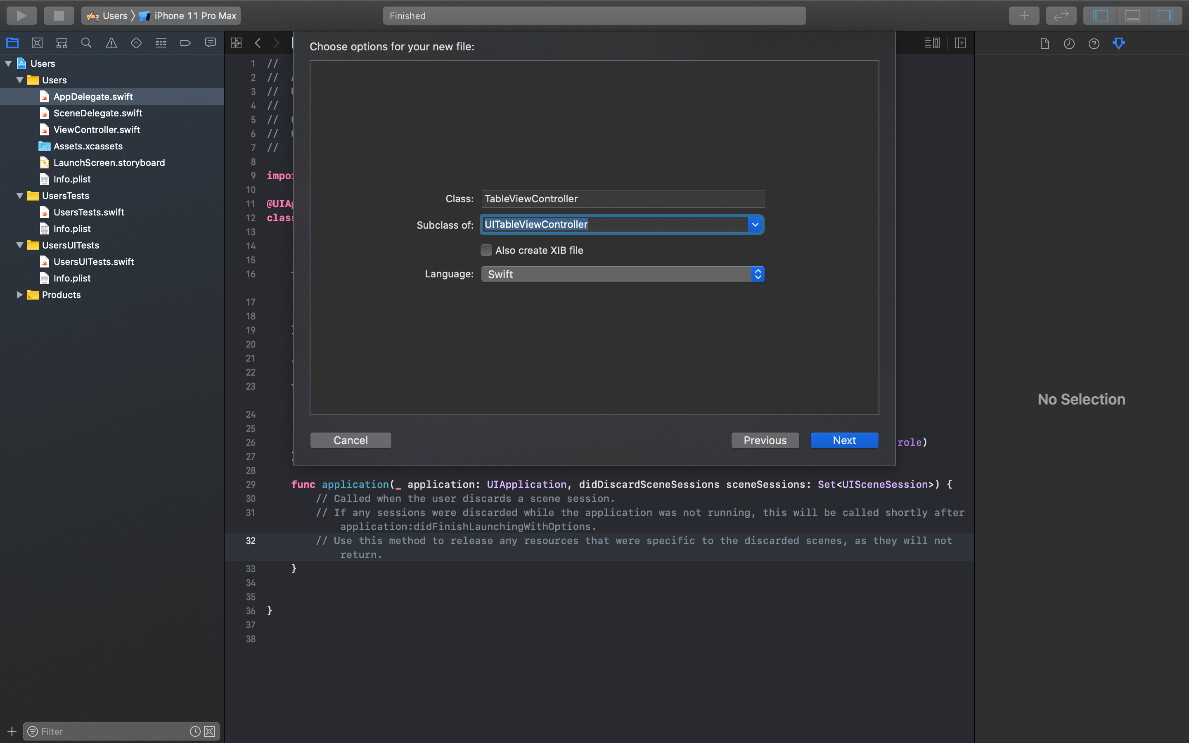The height and width of the screenshot is (743, 1189).
Task: Add an editor on the right
Action: click(960, 43)
